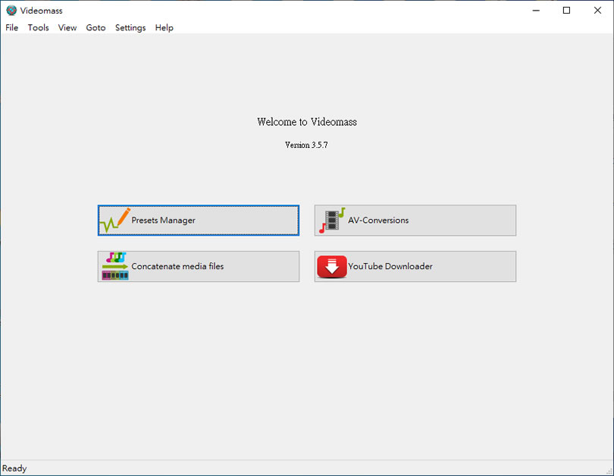Viewport: 614px width, 476px height.
Task: Launch AV-Conversions via its label
Action: 378,221
